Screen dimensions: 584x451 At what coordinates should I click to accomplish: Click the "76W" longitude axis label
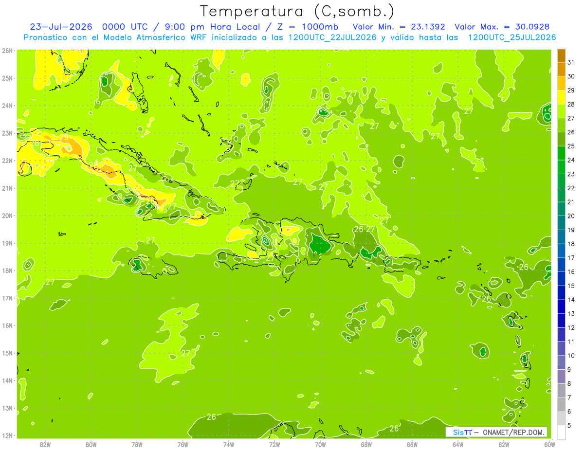[183, 444]
